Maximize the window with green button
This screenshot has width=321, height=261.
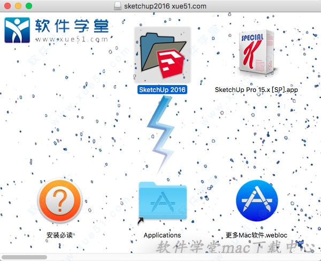[x=29, y=6]
